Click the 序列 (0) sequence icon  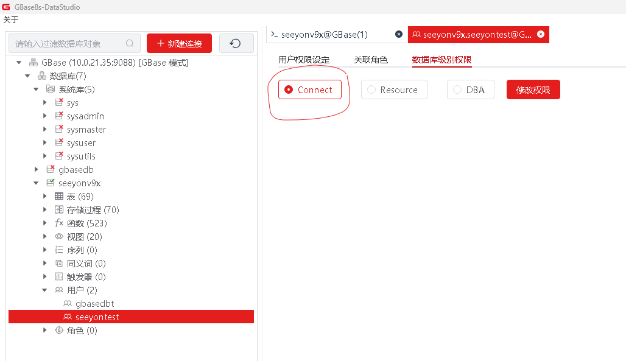58,250
